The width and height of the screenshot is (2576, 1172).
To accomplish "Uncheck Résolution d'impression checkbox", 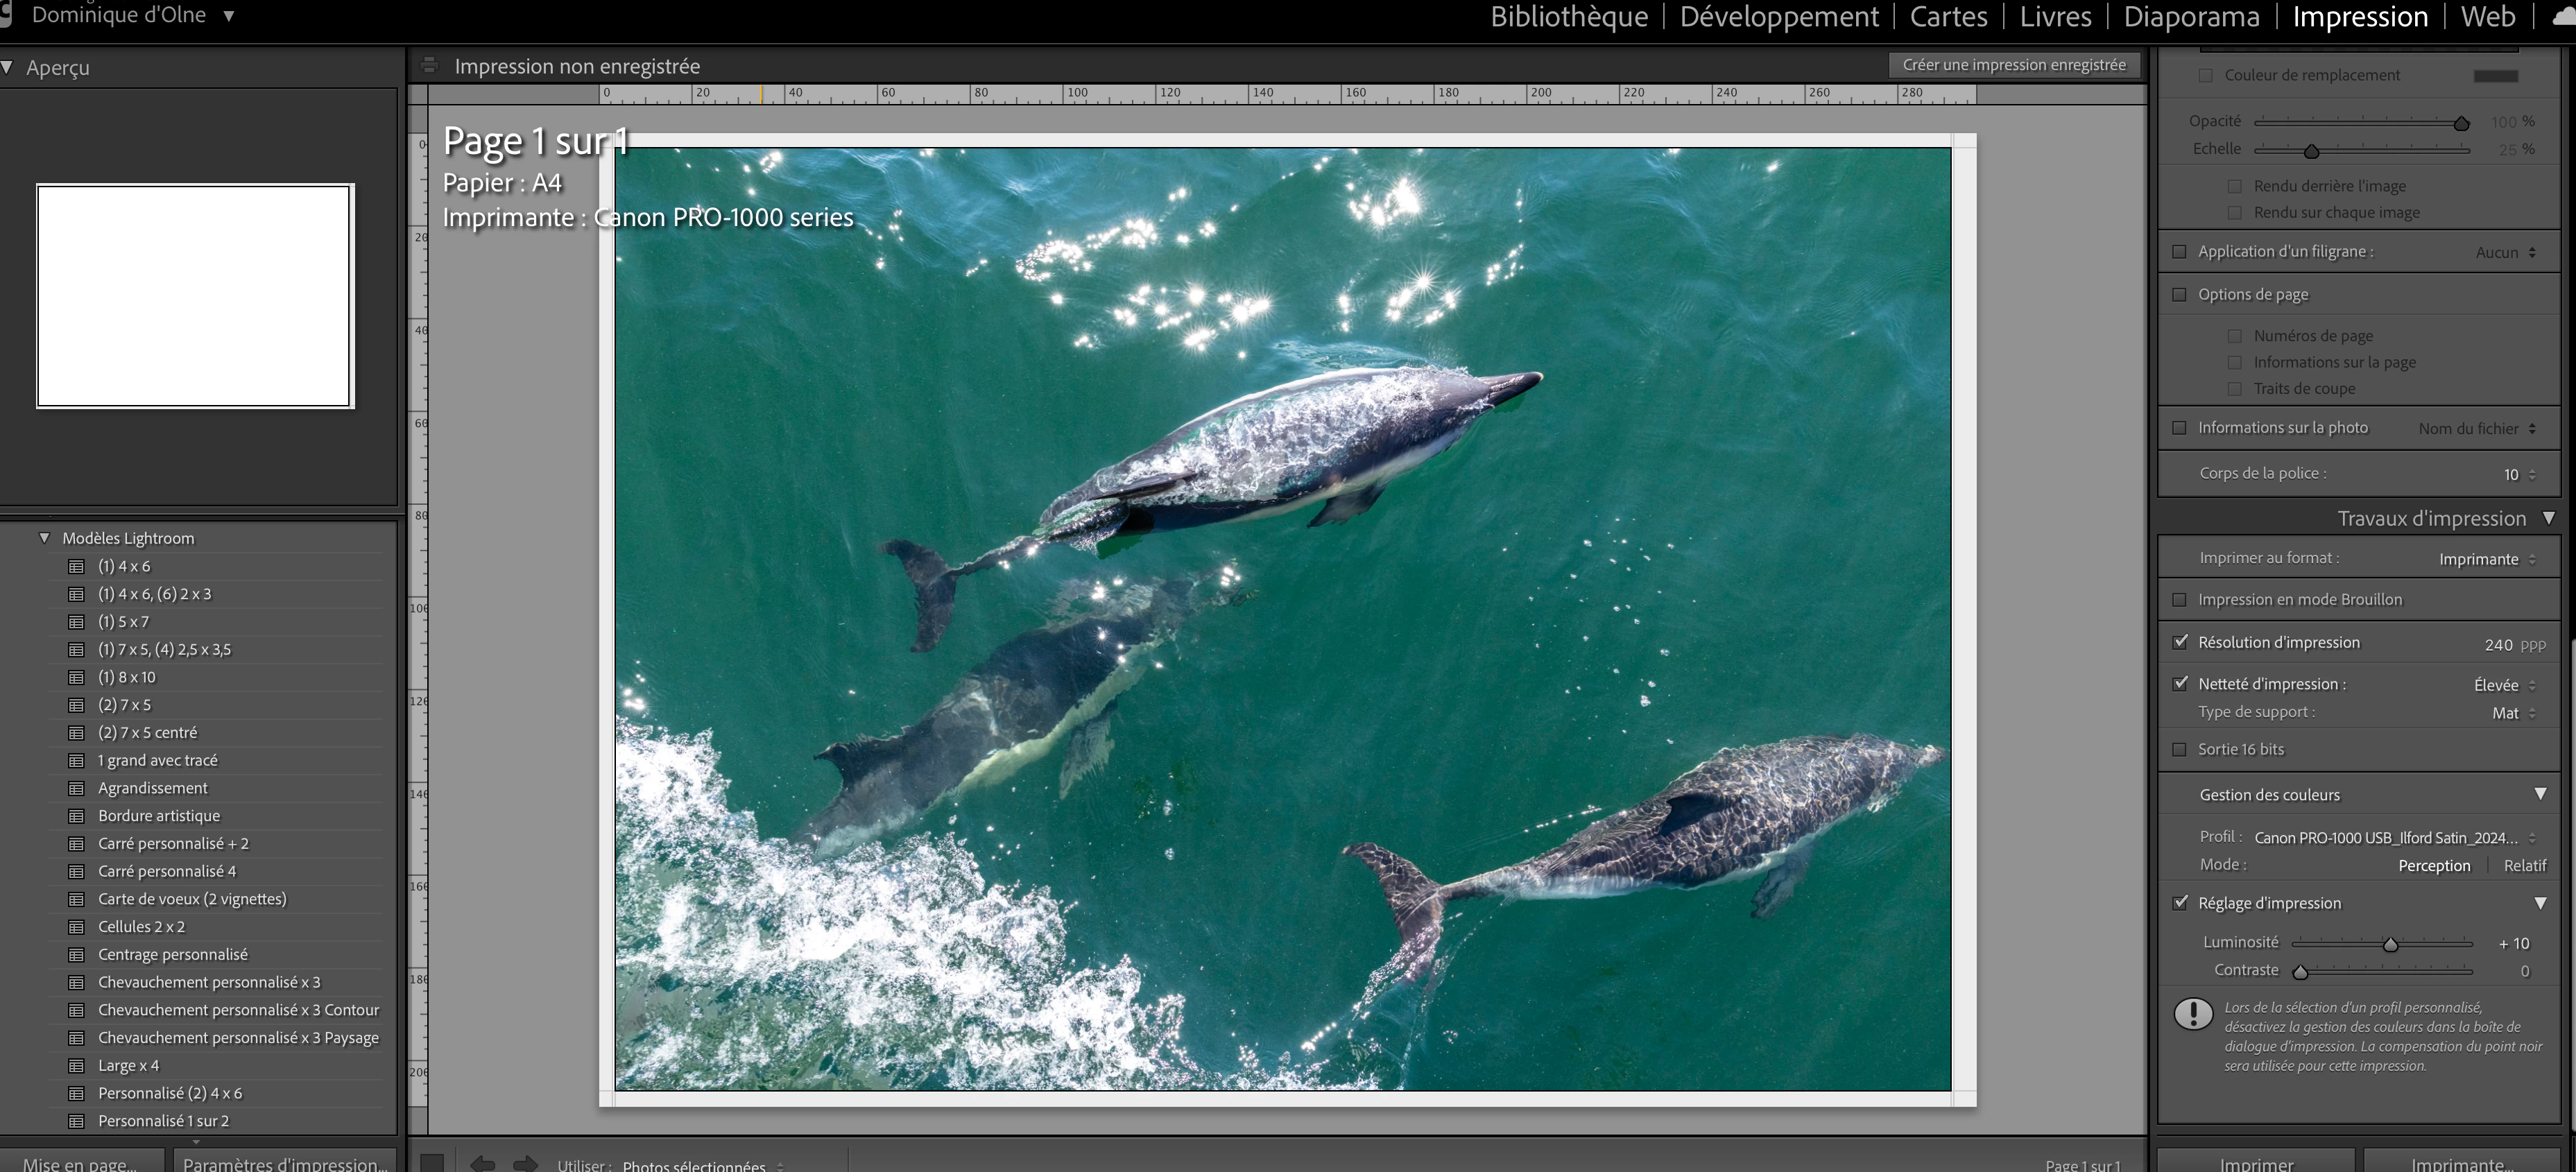I will (x=2180, y=642).
